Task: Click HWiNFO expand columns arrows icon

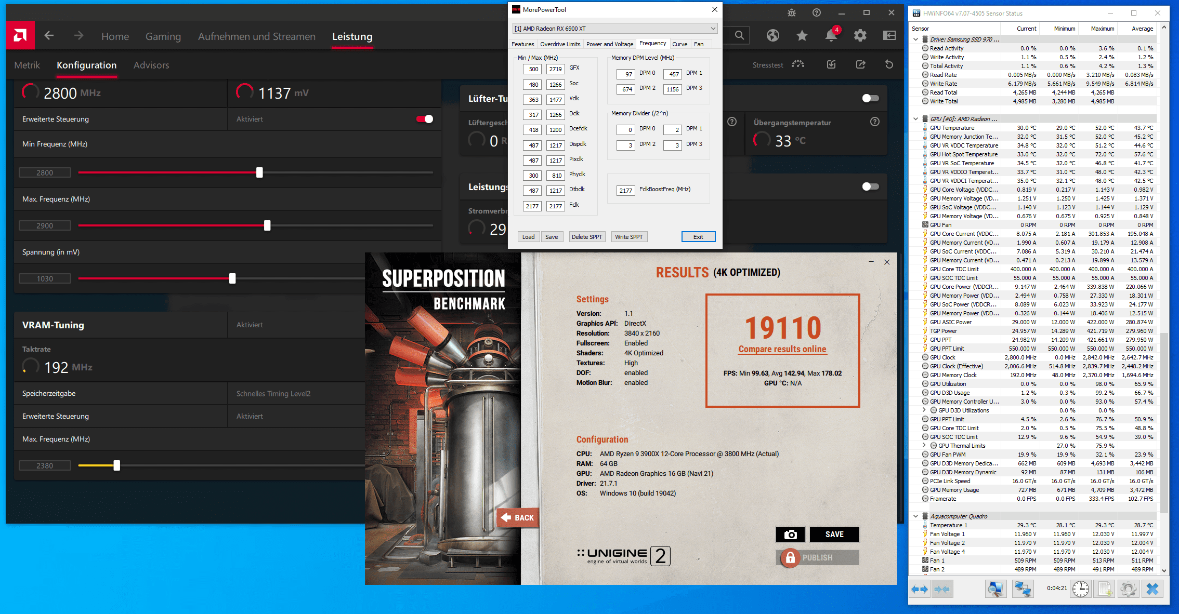Action: click(920, 589)
